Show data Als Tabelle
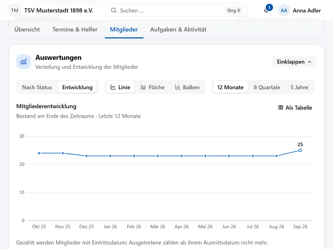 [295, 108]
